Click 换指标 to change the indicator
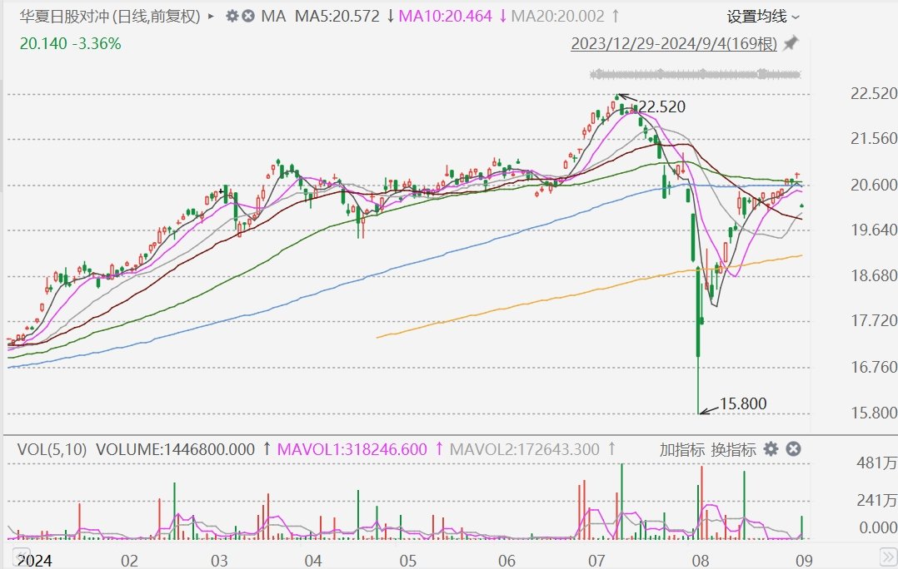Viewport: 898px width, 569px height. pos(733,449)
